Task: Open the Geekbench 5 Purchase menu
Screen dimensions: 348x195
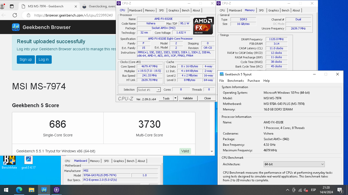Action: 254,81
